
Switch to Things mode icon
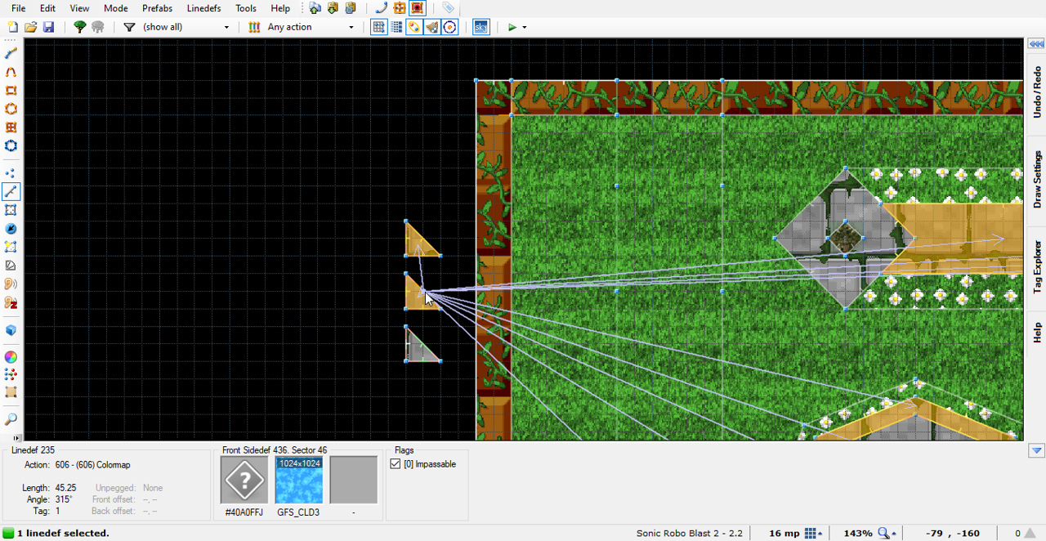(11, 229)
